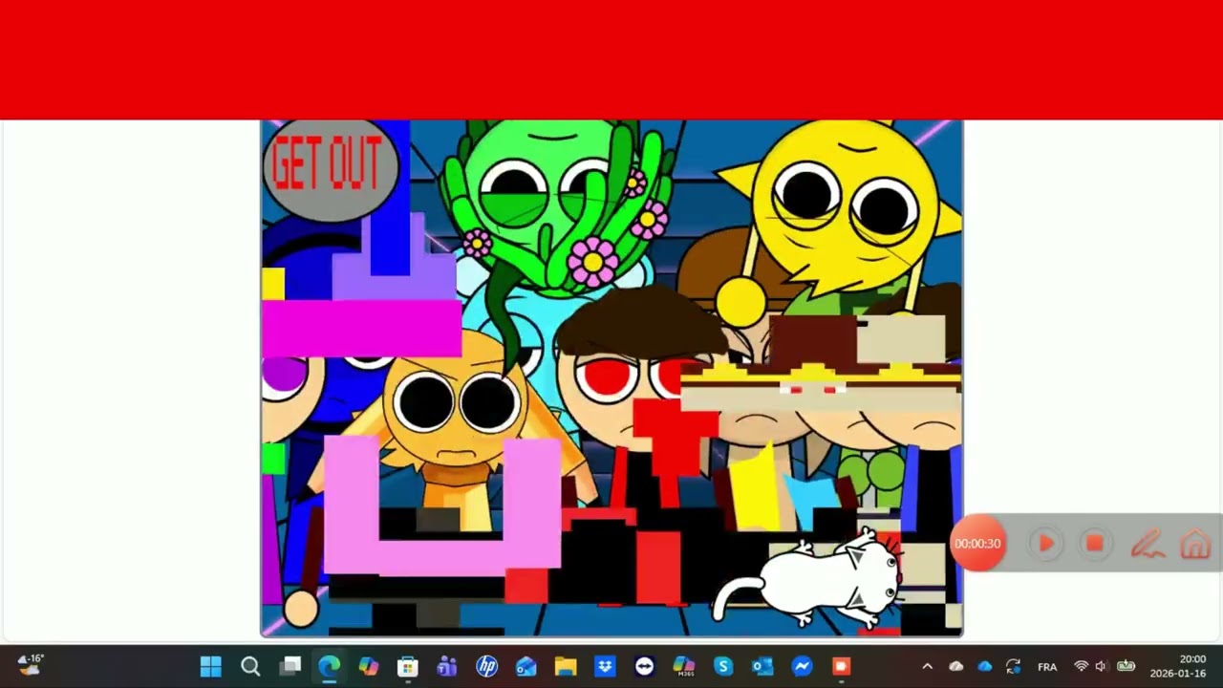The width and height of the screenshot is (1223, 688).
Task: Open Microsoft Teams from the taskbar
Action: (x=447, y=666)
